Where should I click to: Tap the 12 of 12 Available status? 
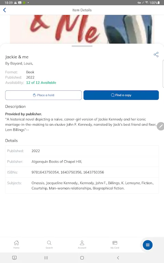point(41,83)
